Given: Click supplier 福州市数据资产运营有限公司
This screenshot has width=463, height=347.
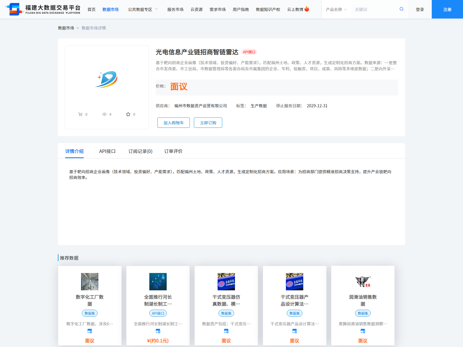Looking at the screenshot, I should point(201,106).
